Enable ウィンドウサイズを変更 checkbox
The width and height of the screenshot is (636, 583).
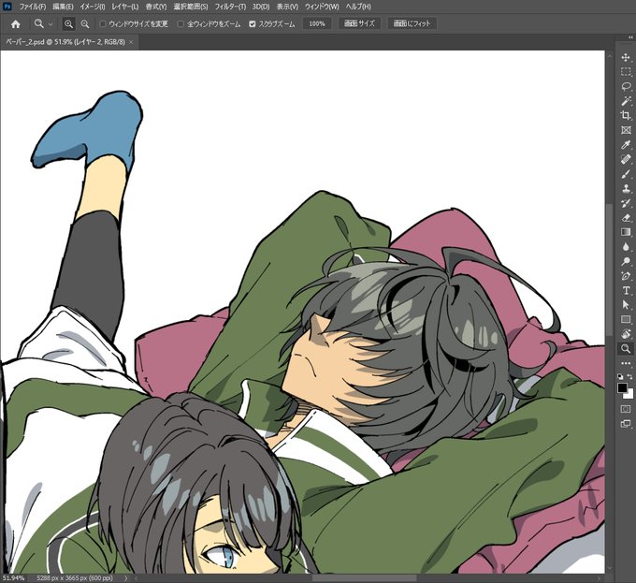tap(103, 24)
